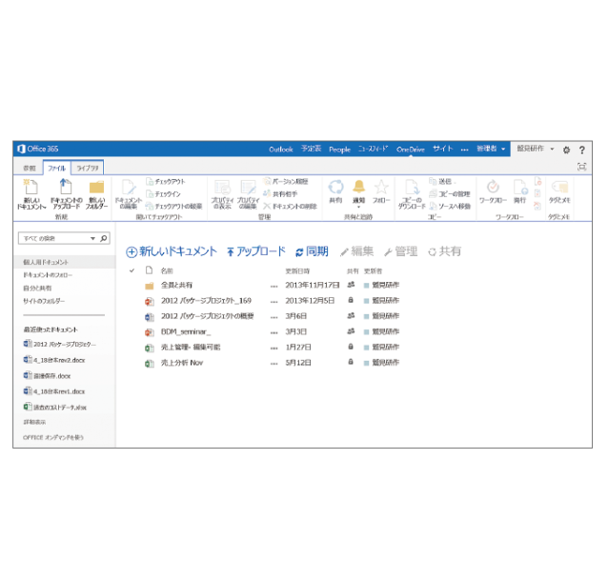Click the ワークフロー ribbon icon

493,191
